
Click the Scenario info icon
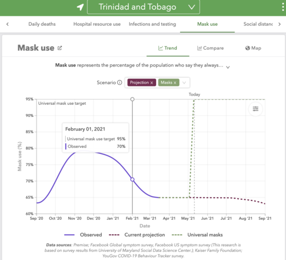point(120,82)
